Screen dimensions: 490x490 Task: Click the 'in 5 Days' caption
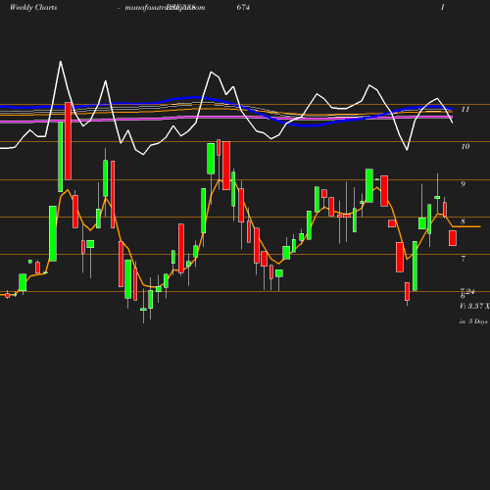(473, 321)
